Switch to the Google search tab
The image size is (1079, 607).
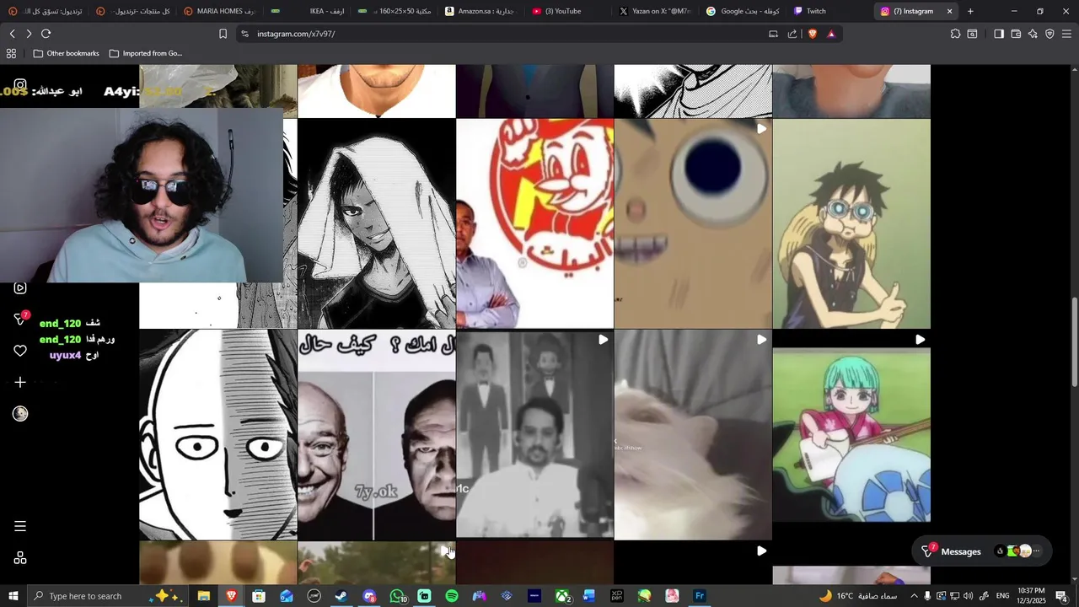click(x=741, y=11)
